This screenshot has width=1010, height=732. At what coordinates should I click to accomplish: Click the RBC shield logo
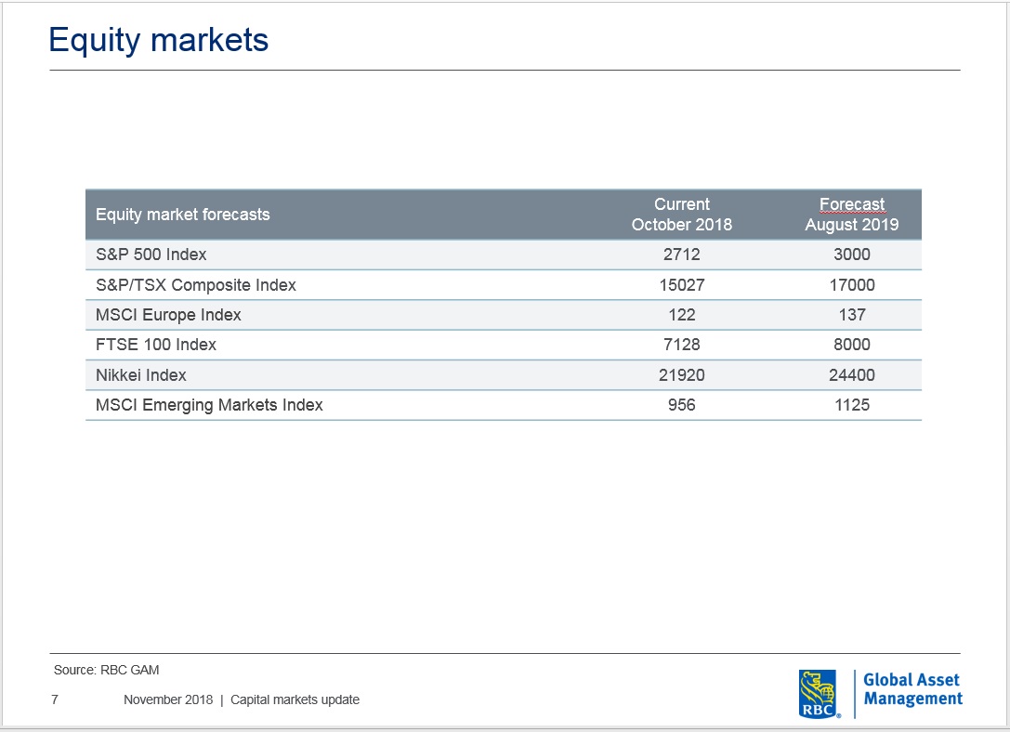pyautogui.click(x=819, y=693)
